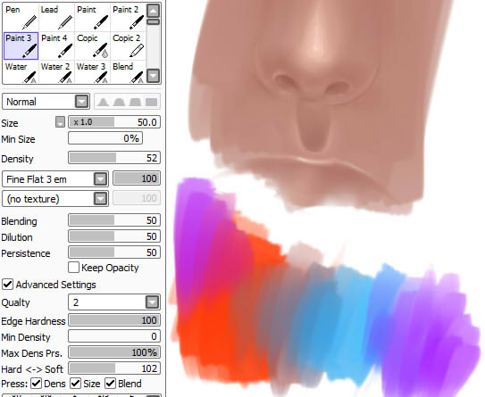This screenshot has height=397, width=485.
Task: Click the Min Density slider
Action: [114, 336]
